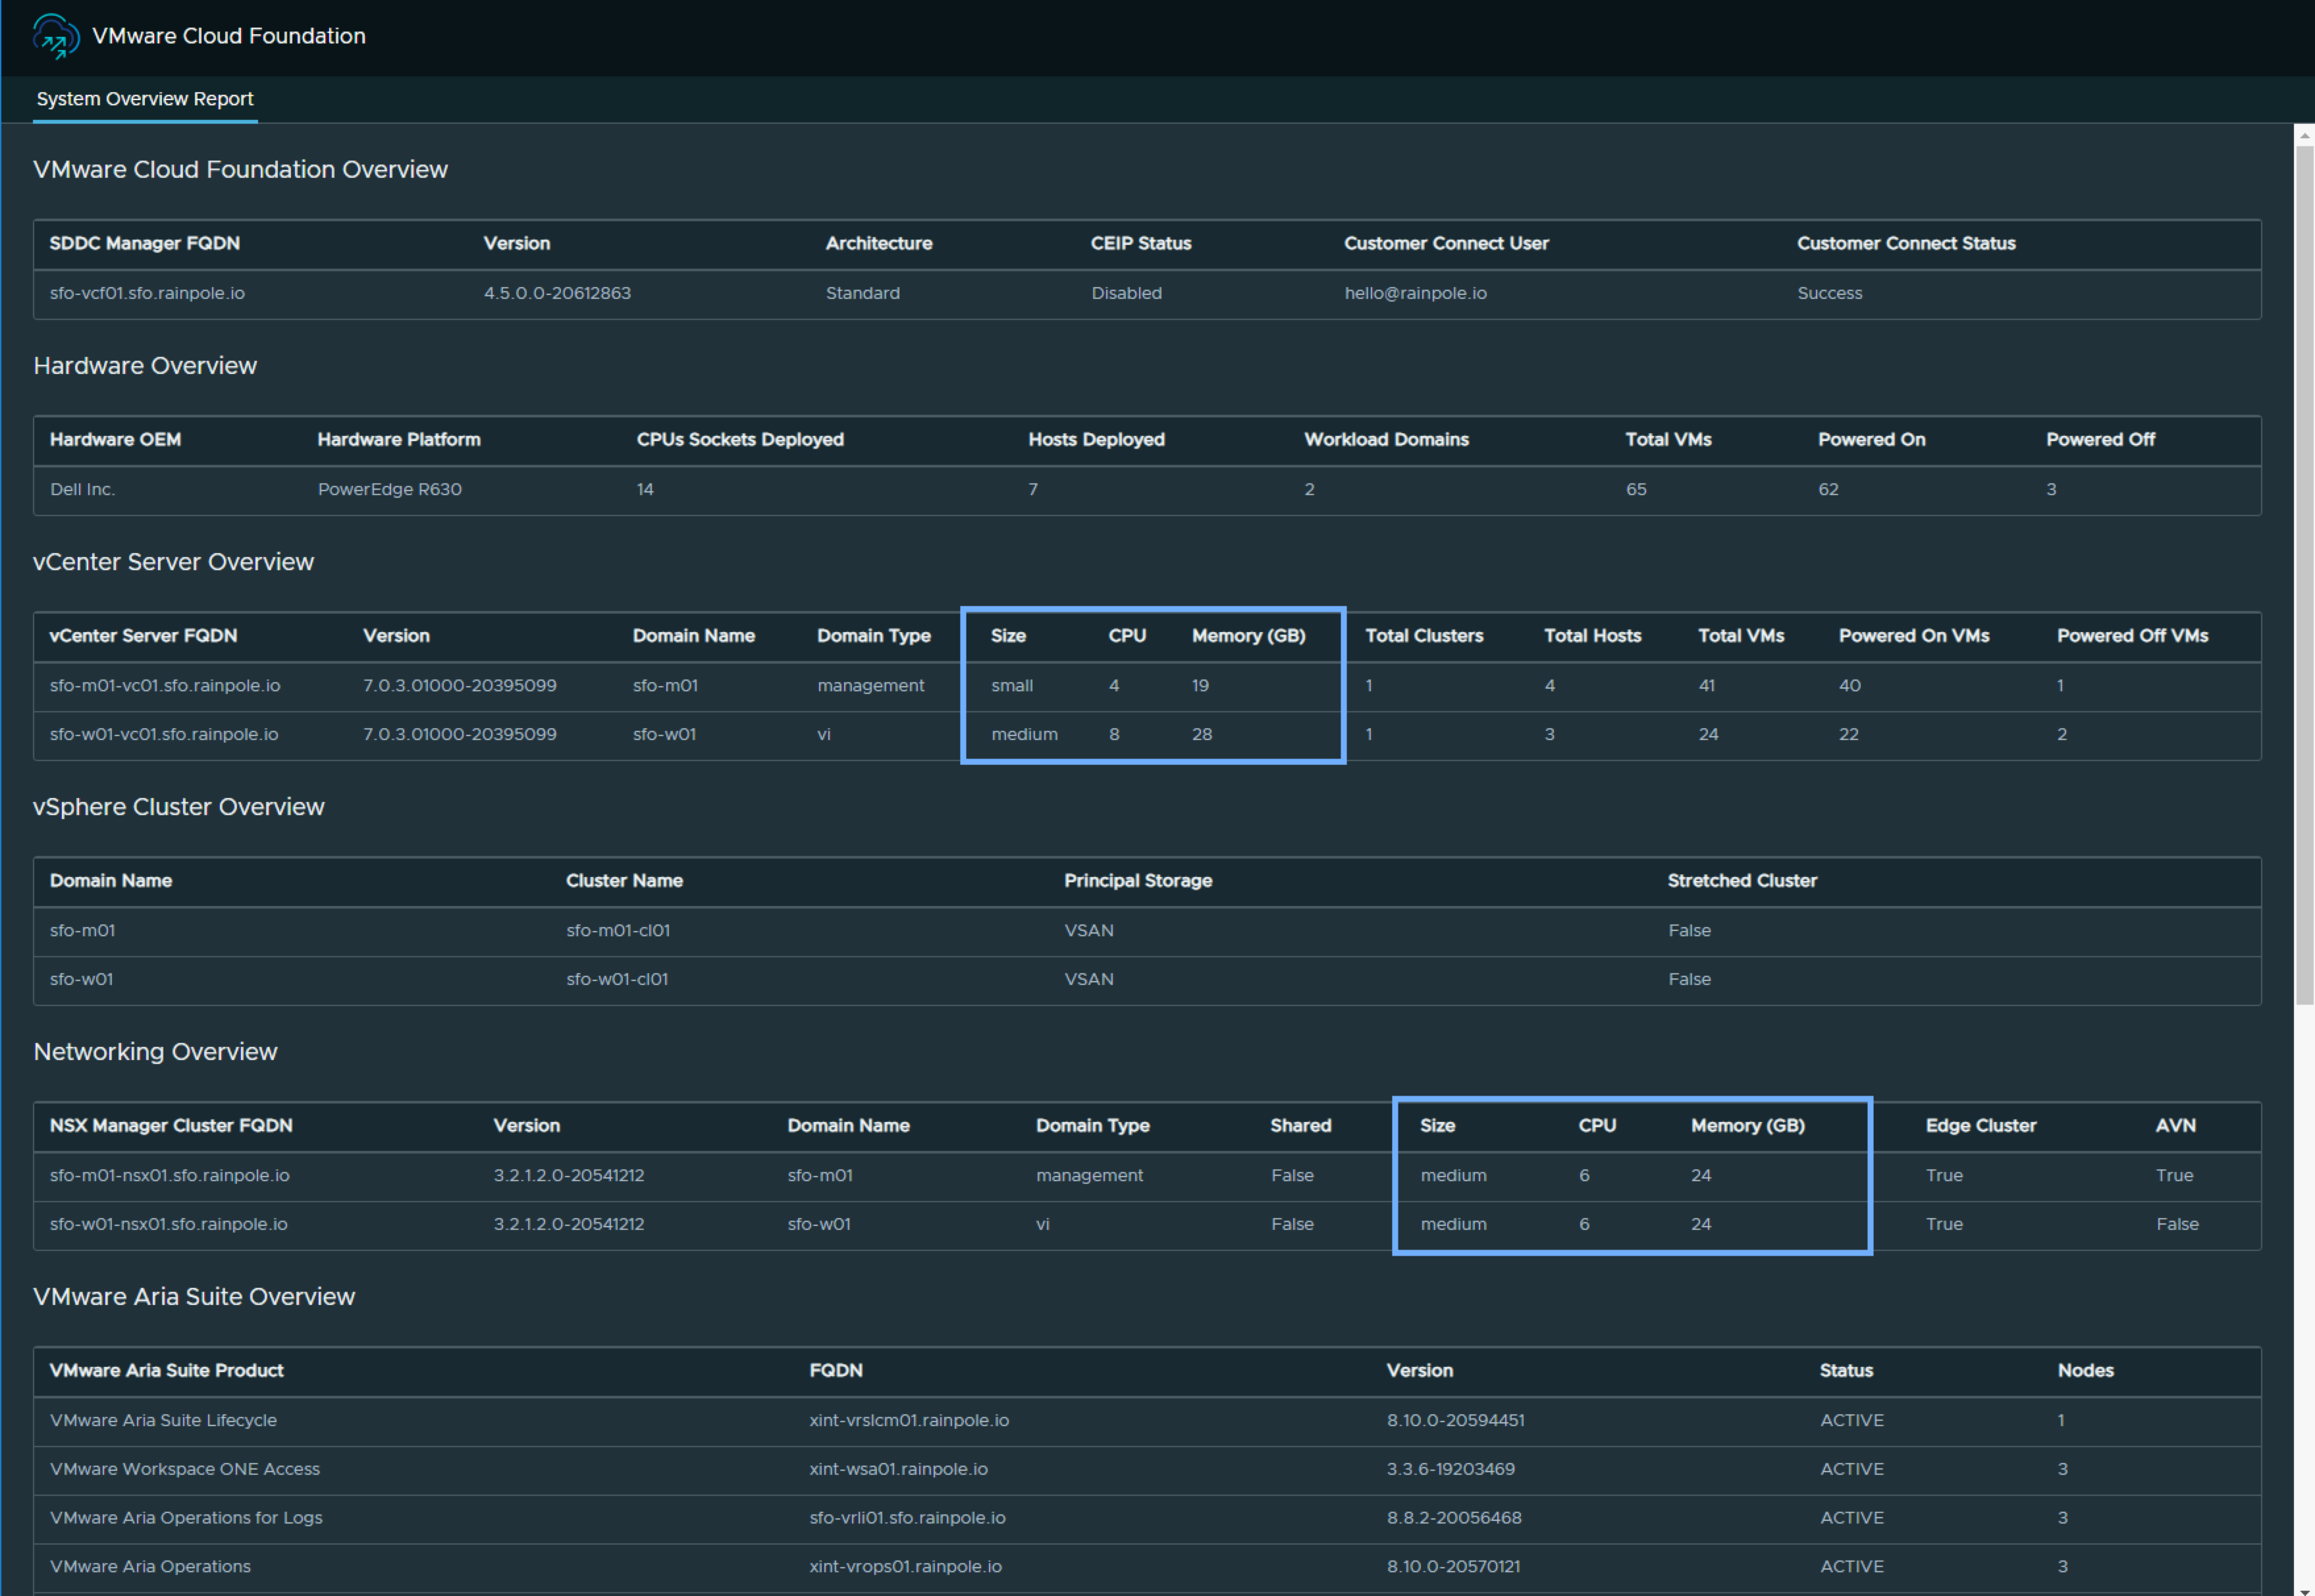This screenshot has width=2315, height=1596.
Task: Select the VMware Workspace ONE Access row
Action: (1147, 1469)
